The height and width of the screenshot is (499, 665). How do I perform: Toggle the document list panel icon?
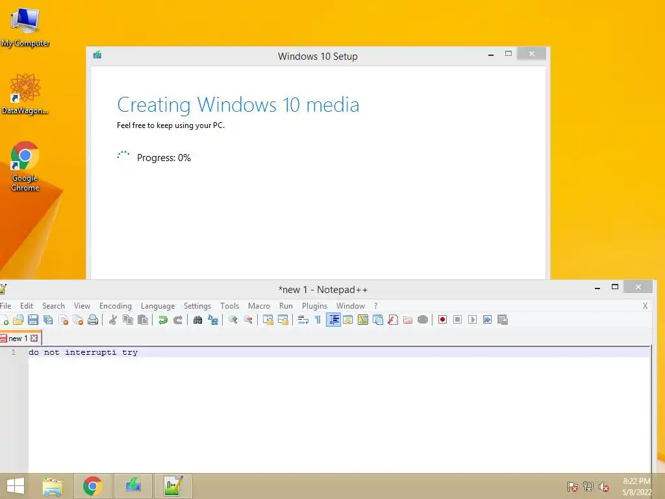(x=378, y=320)
